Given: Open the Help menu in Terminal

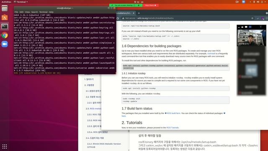Looking at the screenshot, I should pyautogui.click(x=51, y=12).
